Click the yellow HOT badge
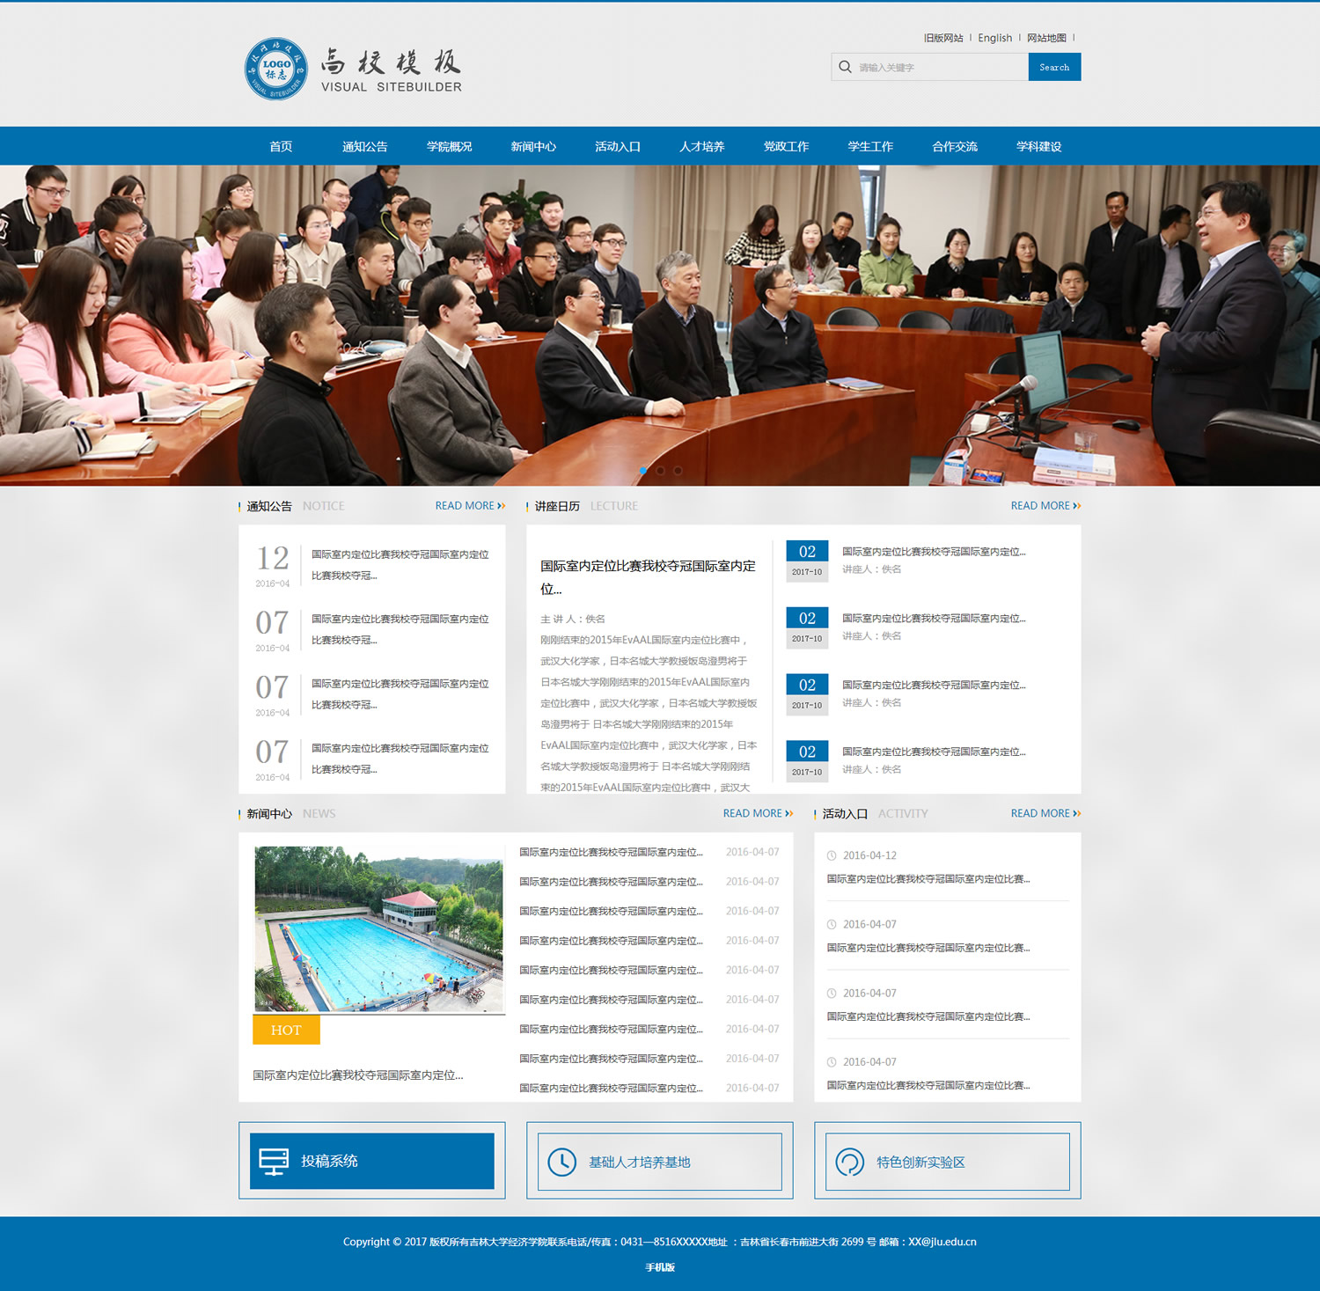This screenshot has width=1320, height=1291. click(286, 1030)
